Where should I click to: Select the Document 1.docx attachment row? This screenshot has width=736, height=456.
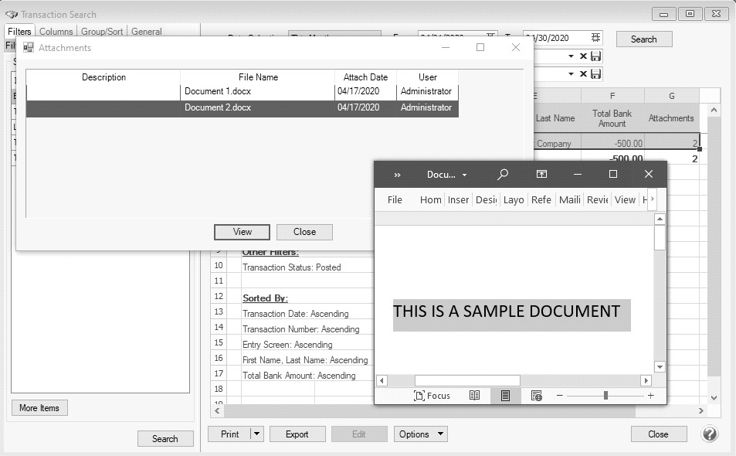(242, 91)
